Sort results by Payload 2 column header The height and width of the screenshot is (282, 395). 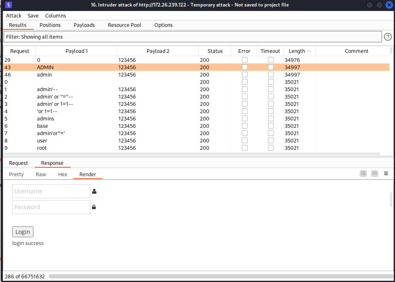click(158, 51)
